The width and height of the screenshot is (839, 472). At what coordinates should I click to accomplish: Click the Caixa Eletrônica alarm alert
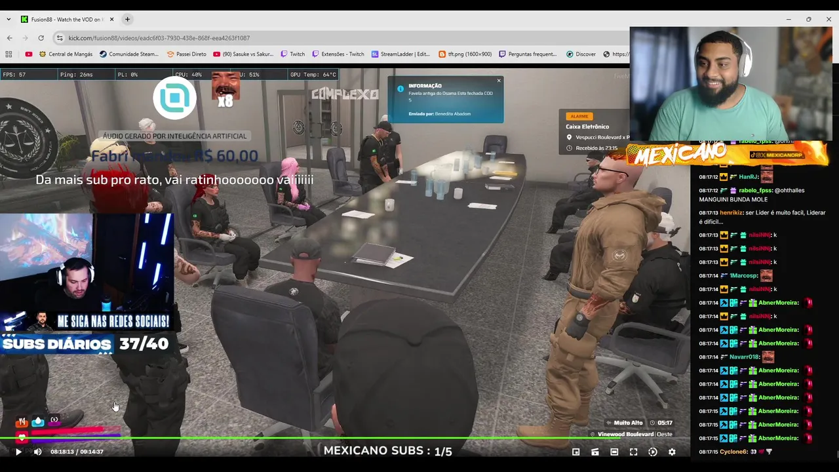click(x=596, y=132)
